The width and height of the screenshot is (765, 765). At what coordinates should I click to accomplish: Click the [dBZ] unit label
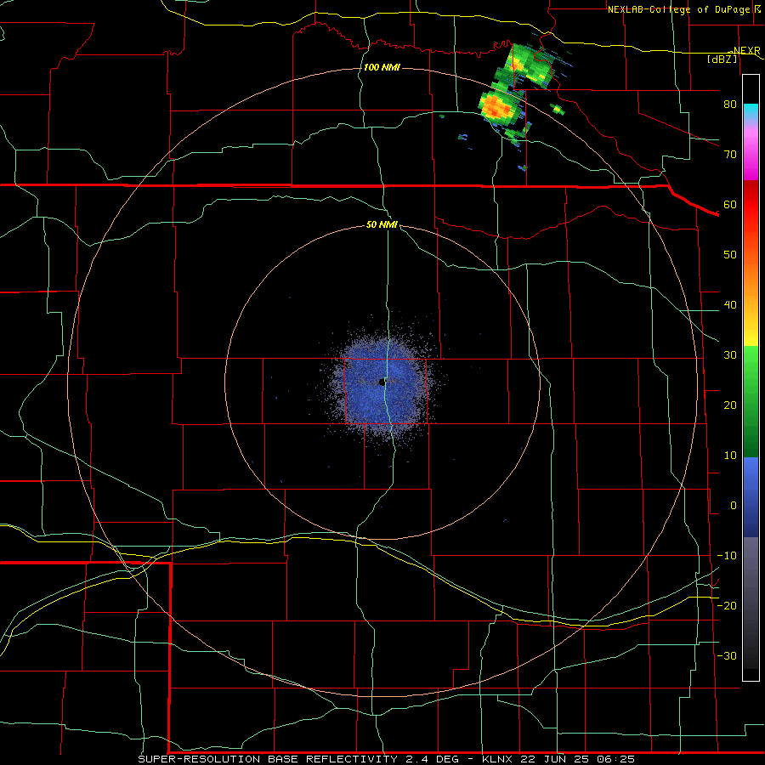722,59
